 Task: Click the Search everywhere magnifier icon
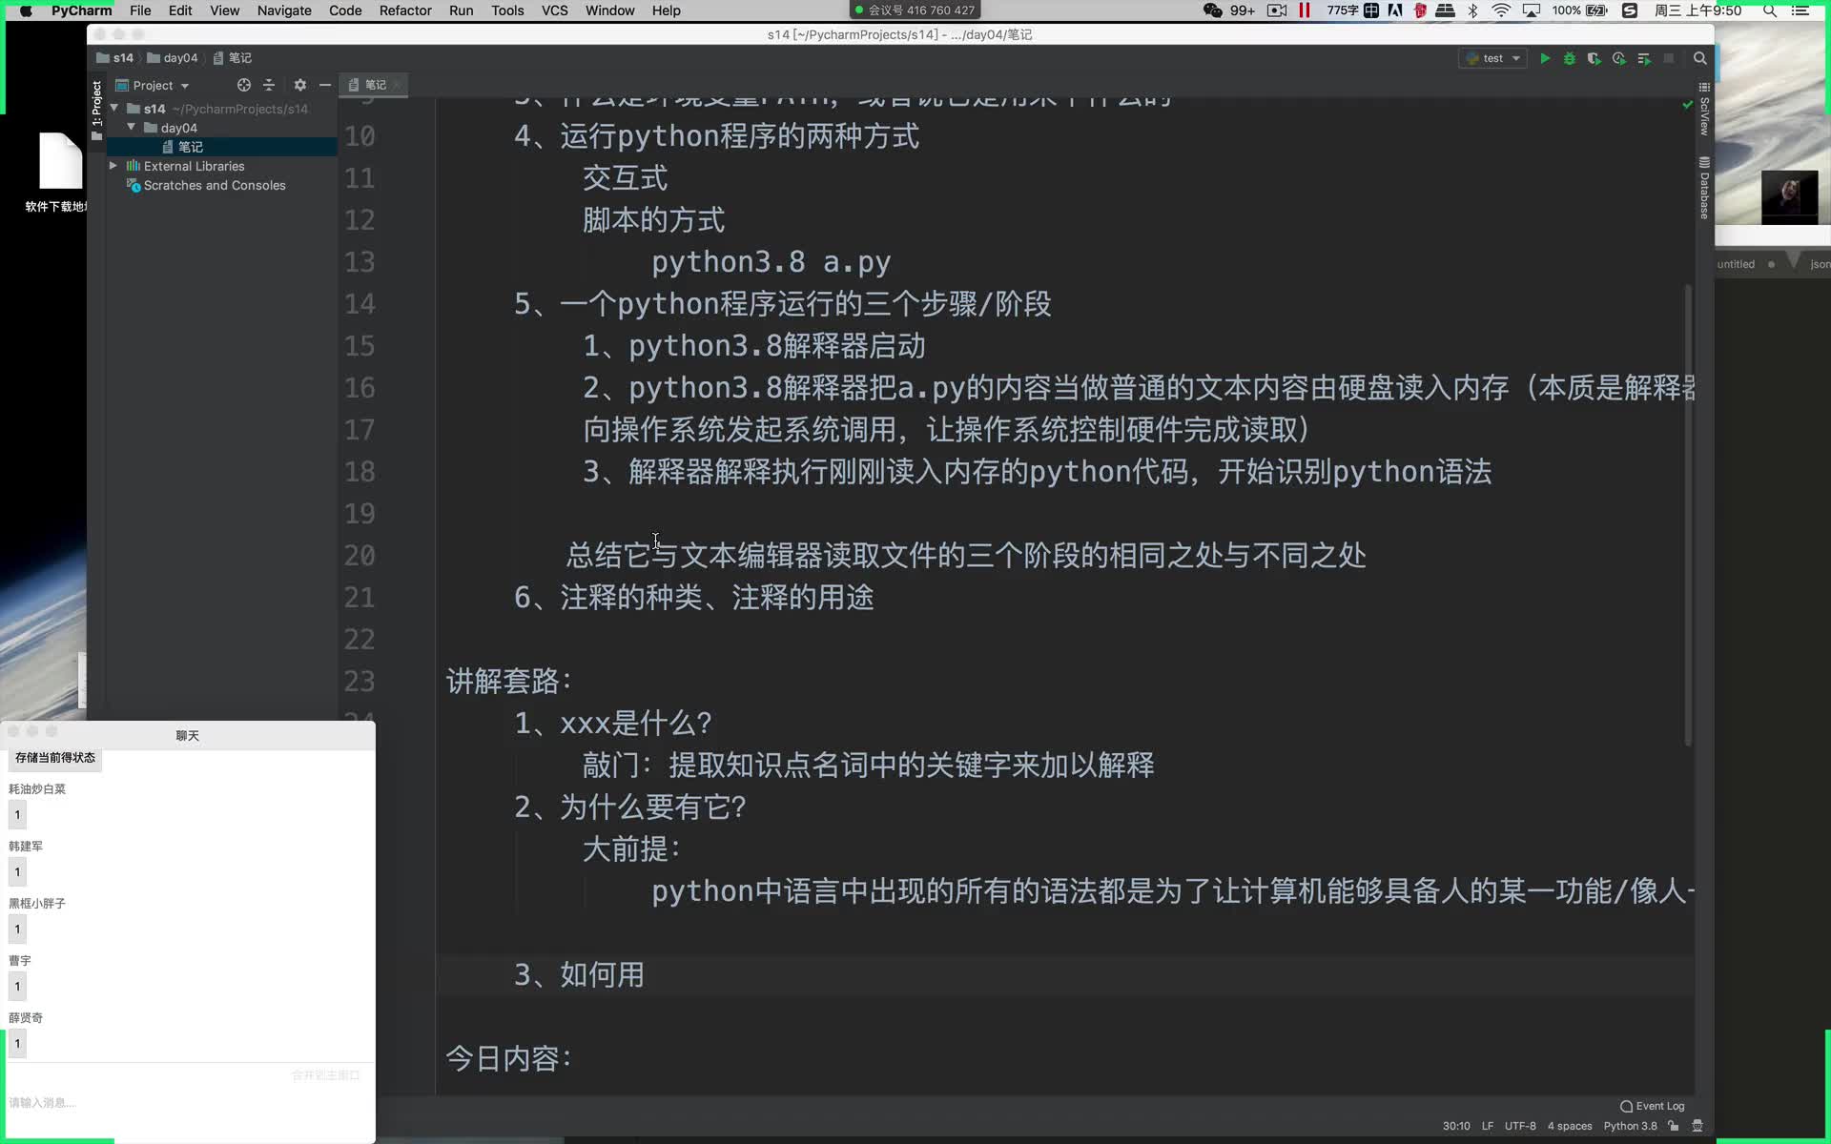point(1700,58)
